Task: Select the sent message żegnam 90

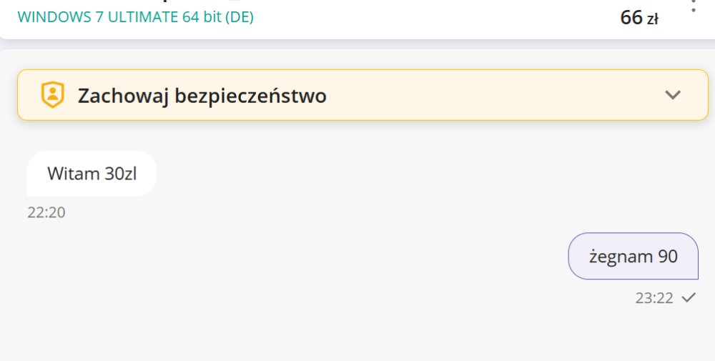Action: [633, 256]
